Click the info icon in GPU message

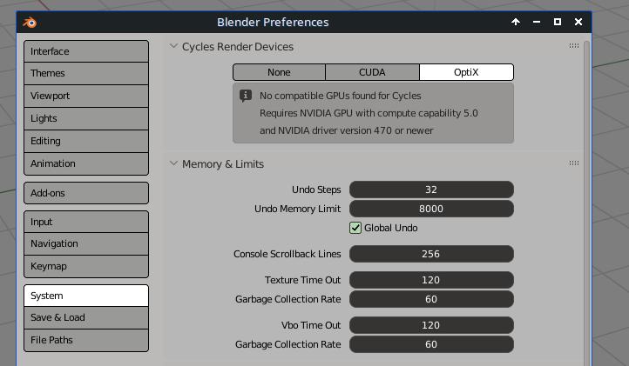(x=246, y=95)
